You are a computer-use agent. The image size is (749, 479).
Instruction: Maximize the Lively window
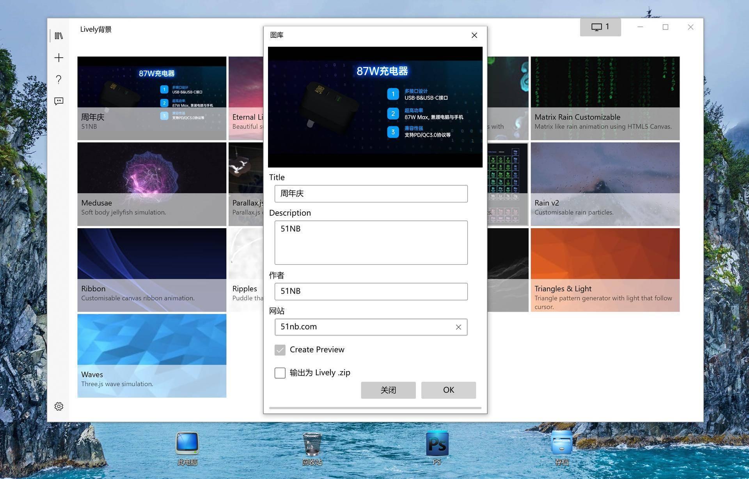point(666,27)
